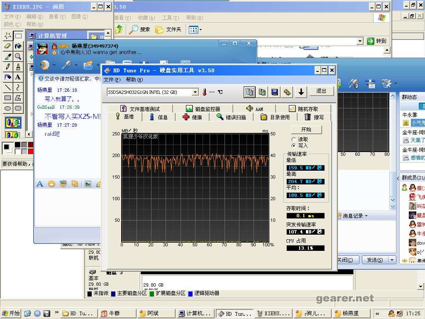This screenshot has width=425, height=319.
Task: Open the 发送 send options arrow
Action: point(392,260)
